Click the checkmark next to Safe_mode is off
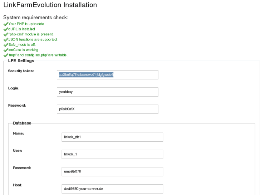This screenshot has width=260, height=195. 5,45
